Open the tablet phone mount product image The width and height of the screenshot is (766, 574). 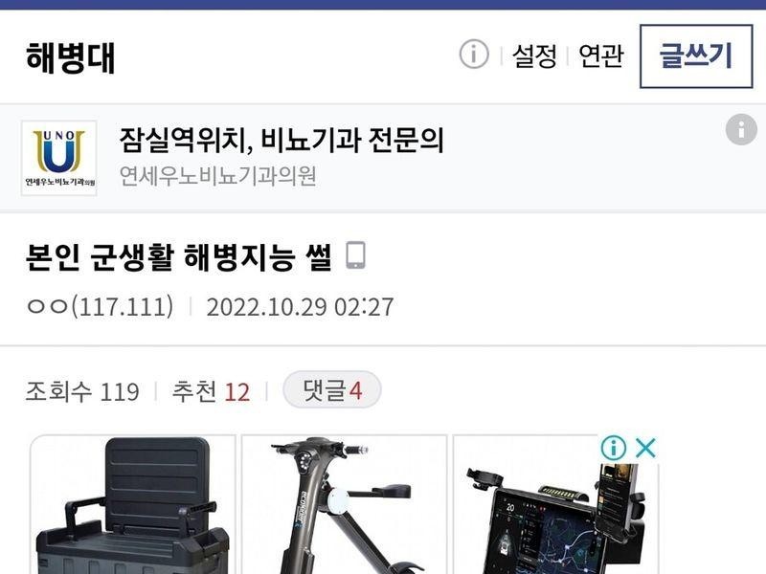[556, 505]
